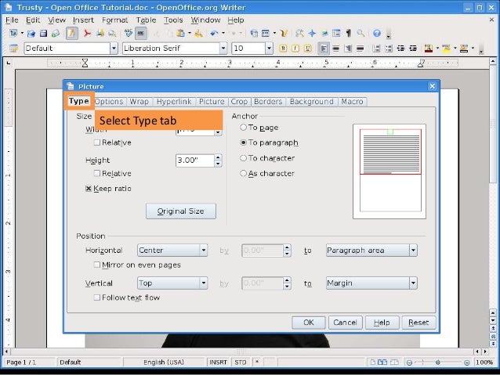Click the Align Left icon
This screenshot has width=500, height=375.
pyautogui.click(x=324, y=49)
